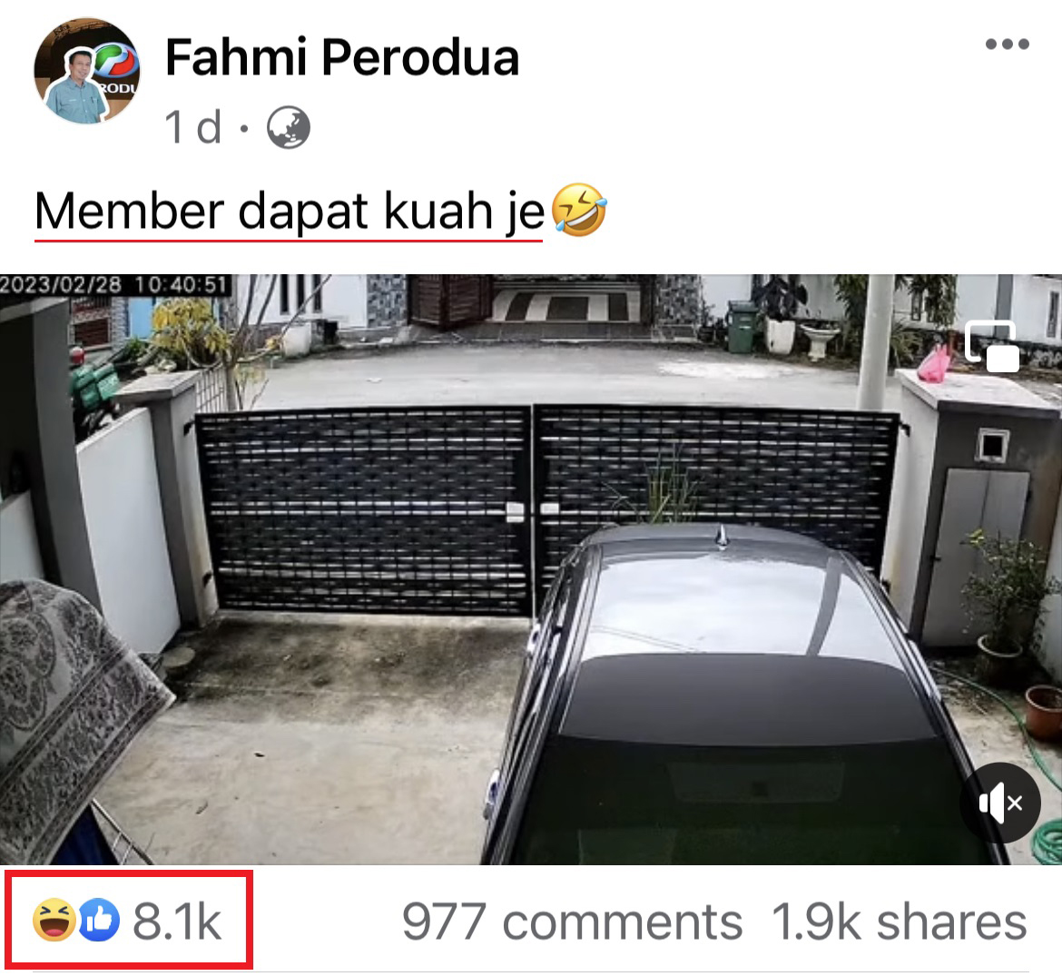Open the three-dot post options menu
Image resolution: width=1062 pixels, height=976 pixels.
point(1008,44)
